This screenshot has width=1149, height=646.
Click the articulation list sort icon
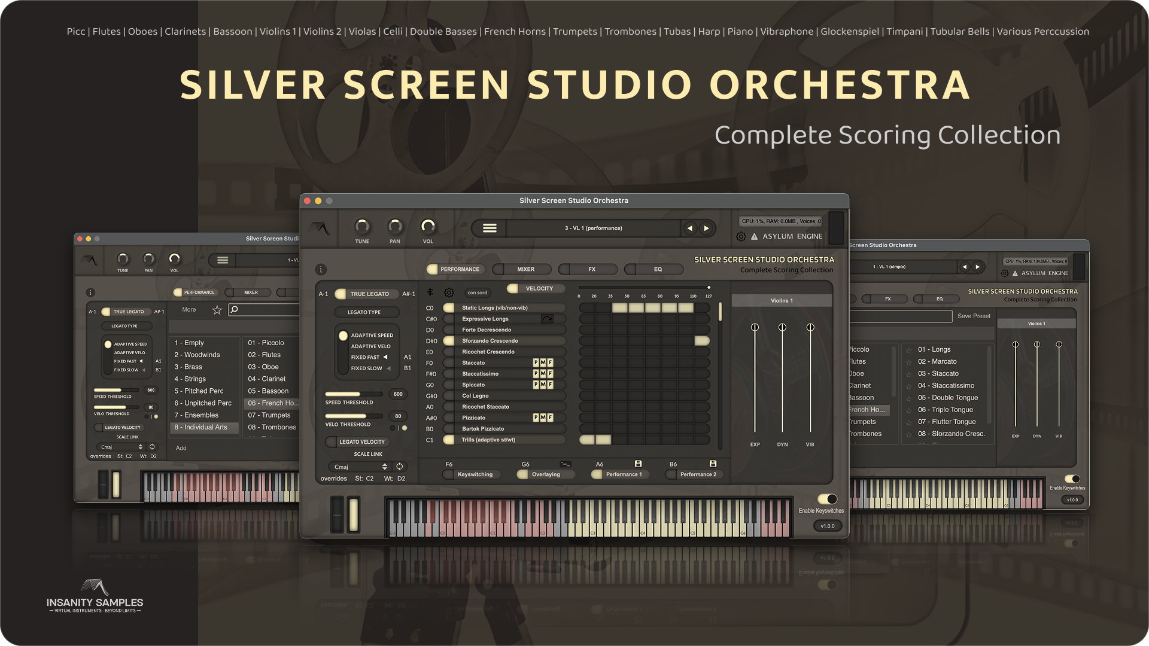coord(430,292)
